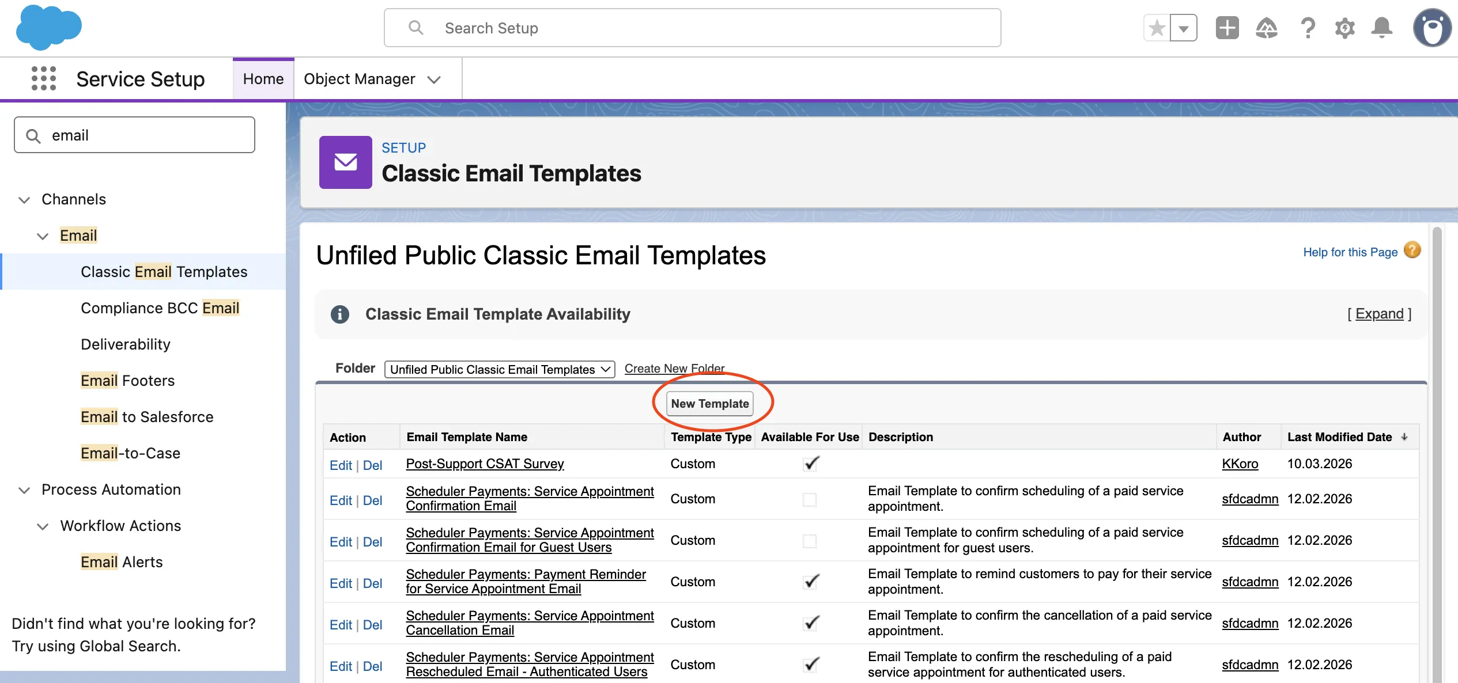
Task: Collapse the Channels section in sidebar
Action: click(24, 199)
